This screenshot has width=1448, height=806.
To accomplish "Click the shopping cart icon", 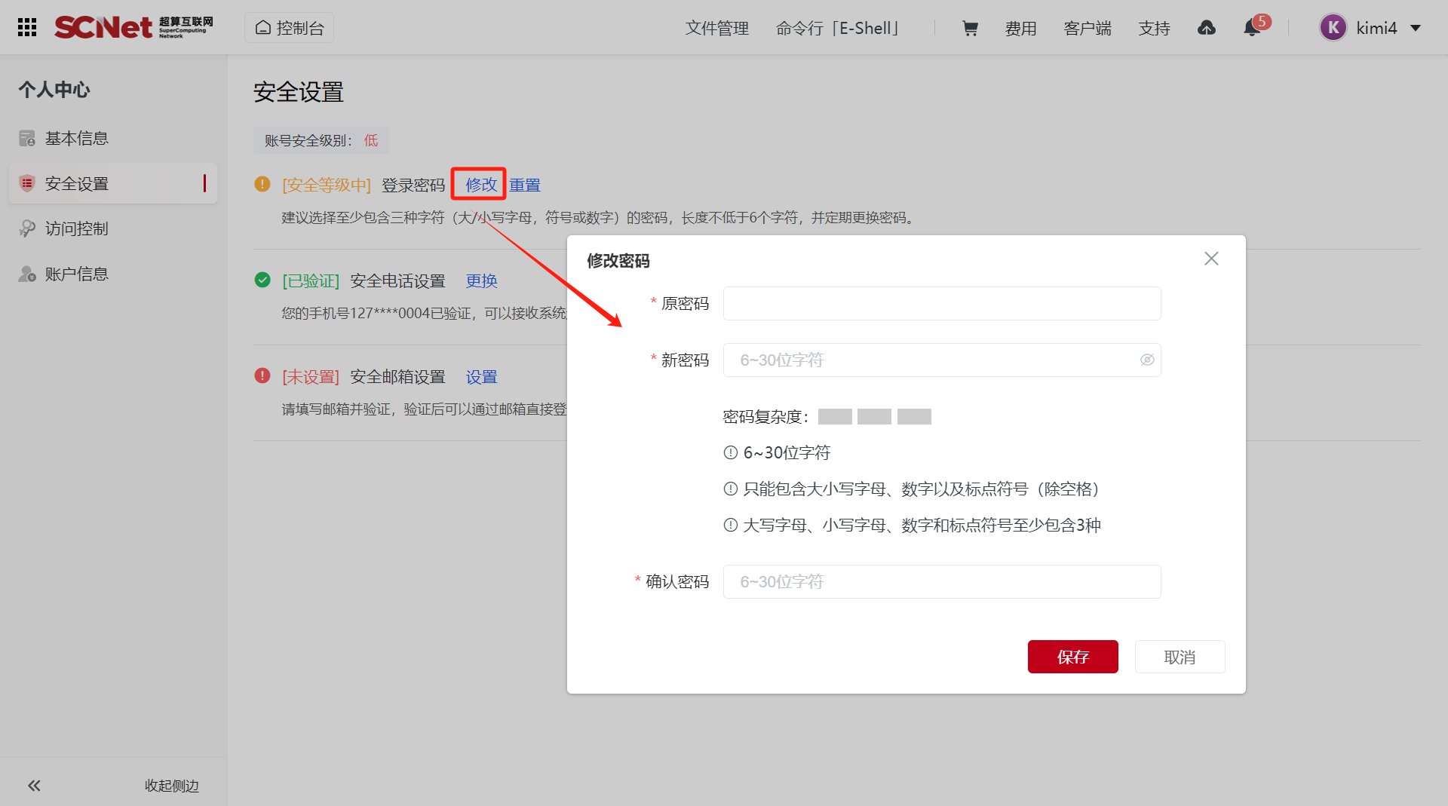I will click(970, 29).
